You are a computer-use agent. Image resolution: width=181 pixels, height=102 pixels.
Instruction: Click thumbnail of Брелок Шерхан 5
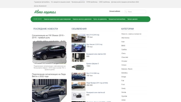click(x=79, y=67)
